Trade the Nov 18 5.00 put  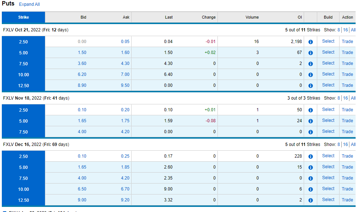click(x=347, y=121)
